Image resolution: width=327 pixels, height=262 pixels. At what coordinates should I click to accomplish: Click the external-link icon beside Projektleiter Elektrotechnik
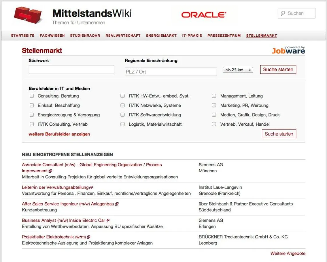click(x=89, y=237)
